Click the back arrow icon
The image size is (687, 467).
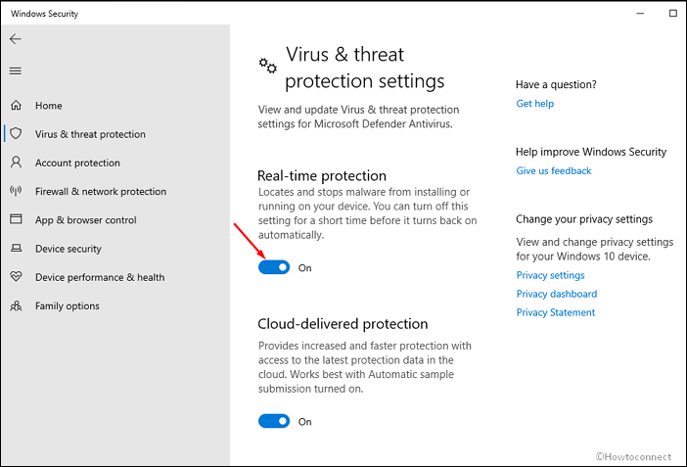tap(16, 39)
